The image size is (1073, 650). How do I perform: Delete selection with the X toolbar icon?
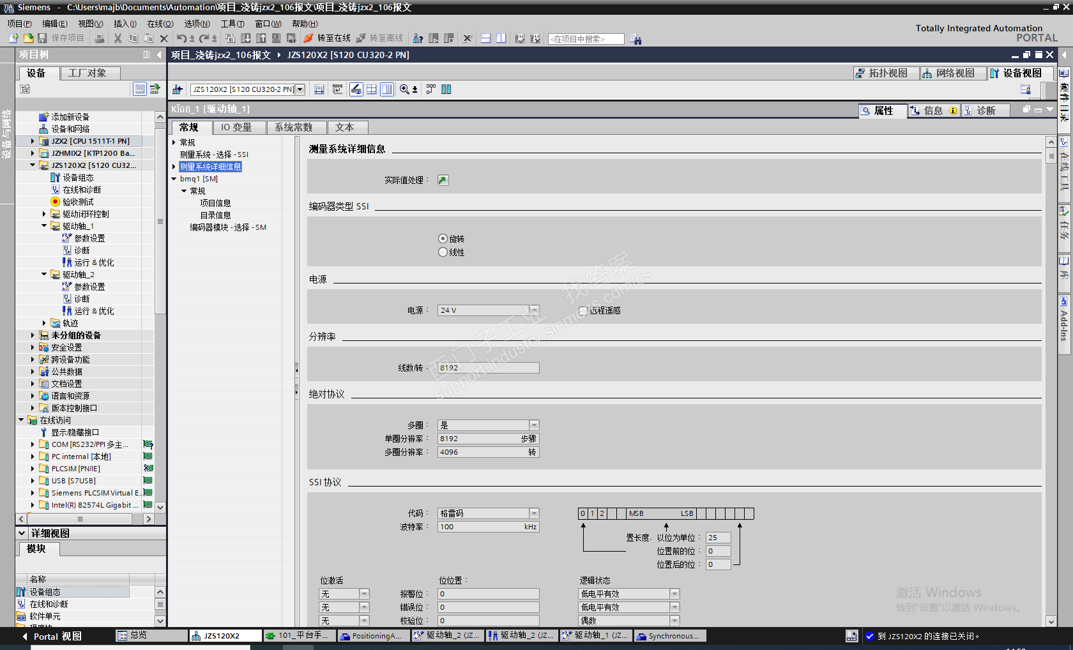coord(164,38)
